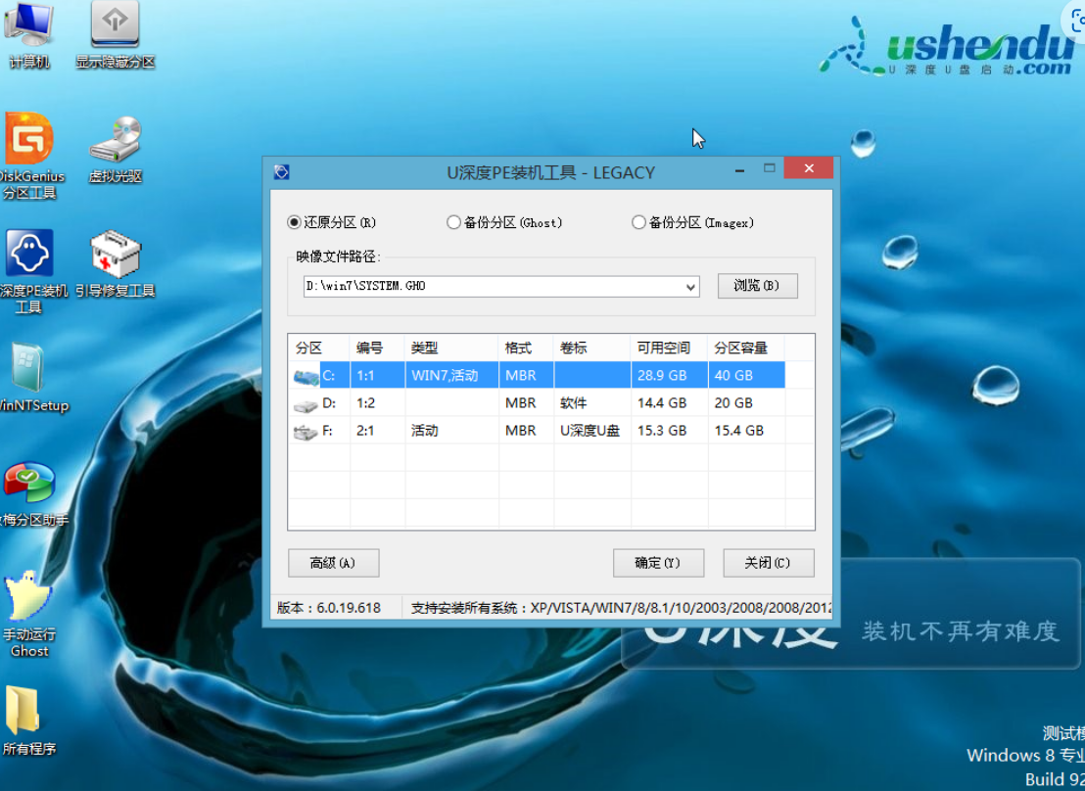Close the PE装机工具 window
This screenshot has height=791, width=1085.
(x=808, y=168)
